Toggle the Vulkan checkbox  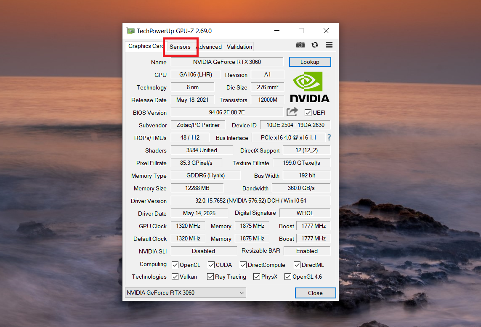[x=175, y=277]
